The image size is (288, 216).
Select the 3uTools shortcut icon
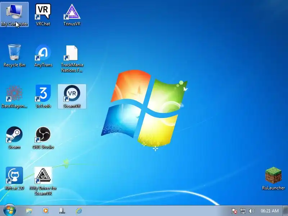(x=43, y=93)
